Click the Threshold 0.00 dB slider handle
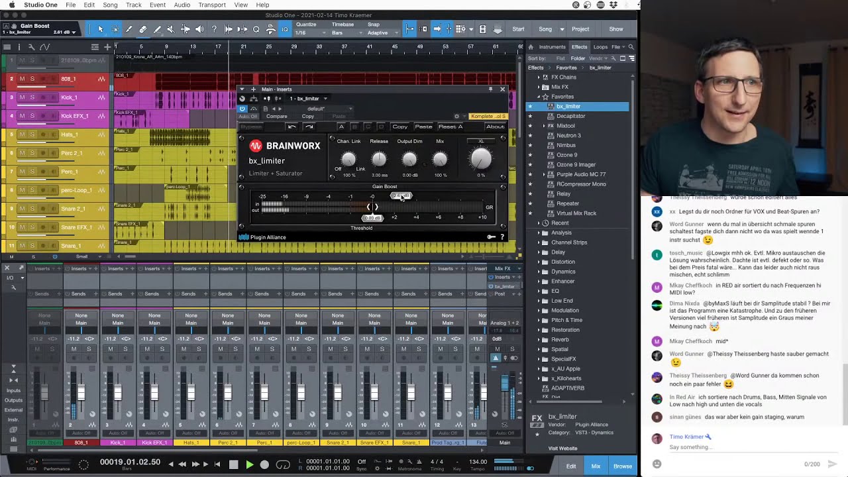This screenshot has width=848, height=477. tap(372, 218)
